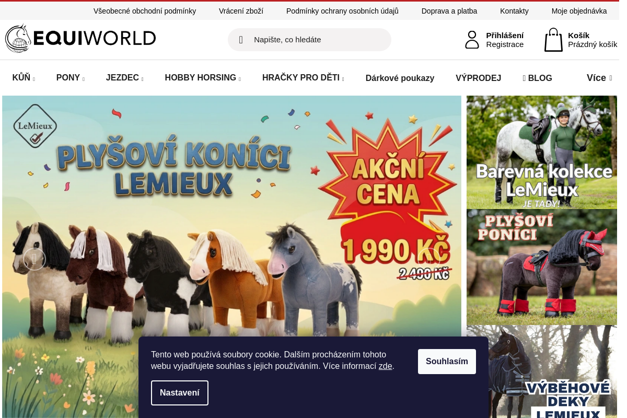Open Plyšoví koníci LeMieux main banner

pos(231,256)
